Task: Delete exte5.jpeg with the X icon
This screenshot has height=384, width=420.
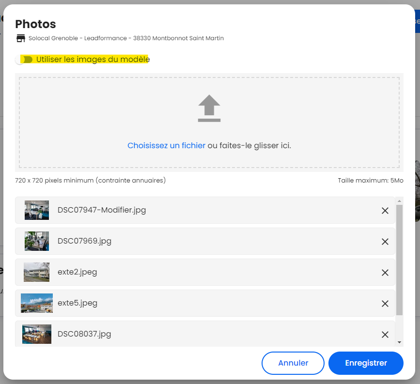Action: [x=385, y=304]
